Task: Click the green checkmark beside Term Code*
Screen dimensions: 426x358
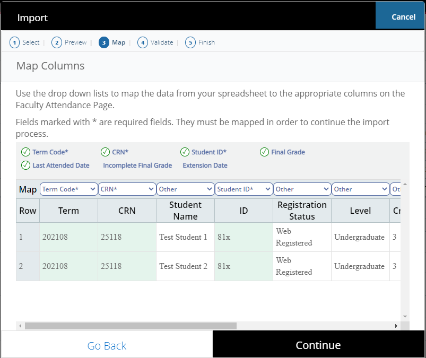Action: [x=25, y=152]
